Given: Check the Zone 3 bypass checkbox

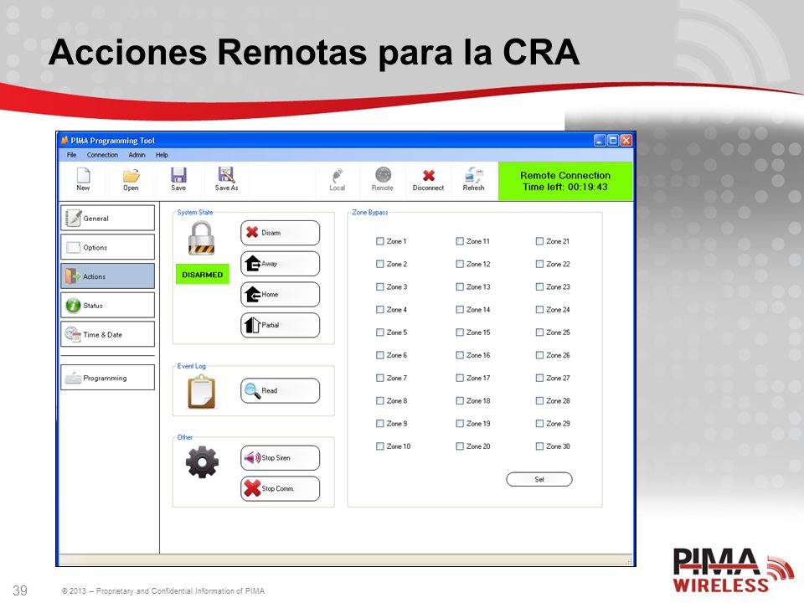Looking at the screenshot, I should click(380, 286).
